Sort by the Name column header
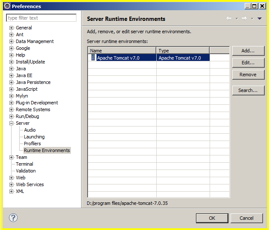 [122, 51]
